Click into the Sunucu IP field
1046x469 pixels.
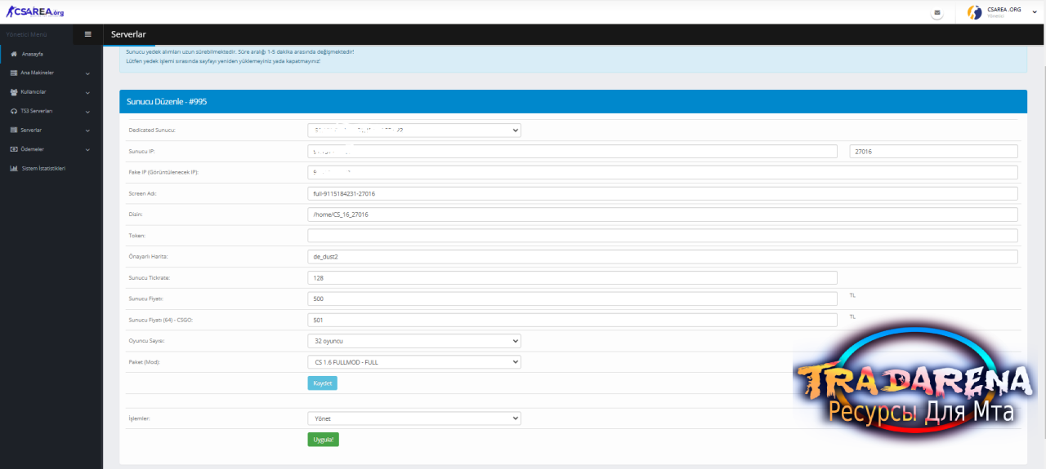point(573,151)
